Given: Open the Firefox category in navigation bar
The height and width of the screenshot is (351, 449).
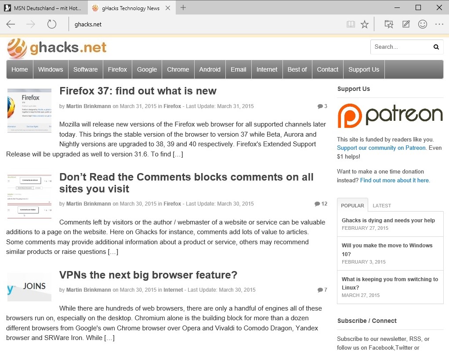Looking at the screenshot, I should pos(117,69).
